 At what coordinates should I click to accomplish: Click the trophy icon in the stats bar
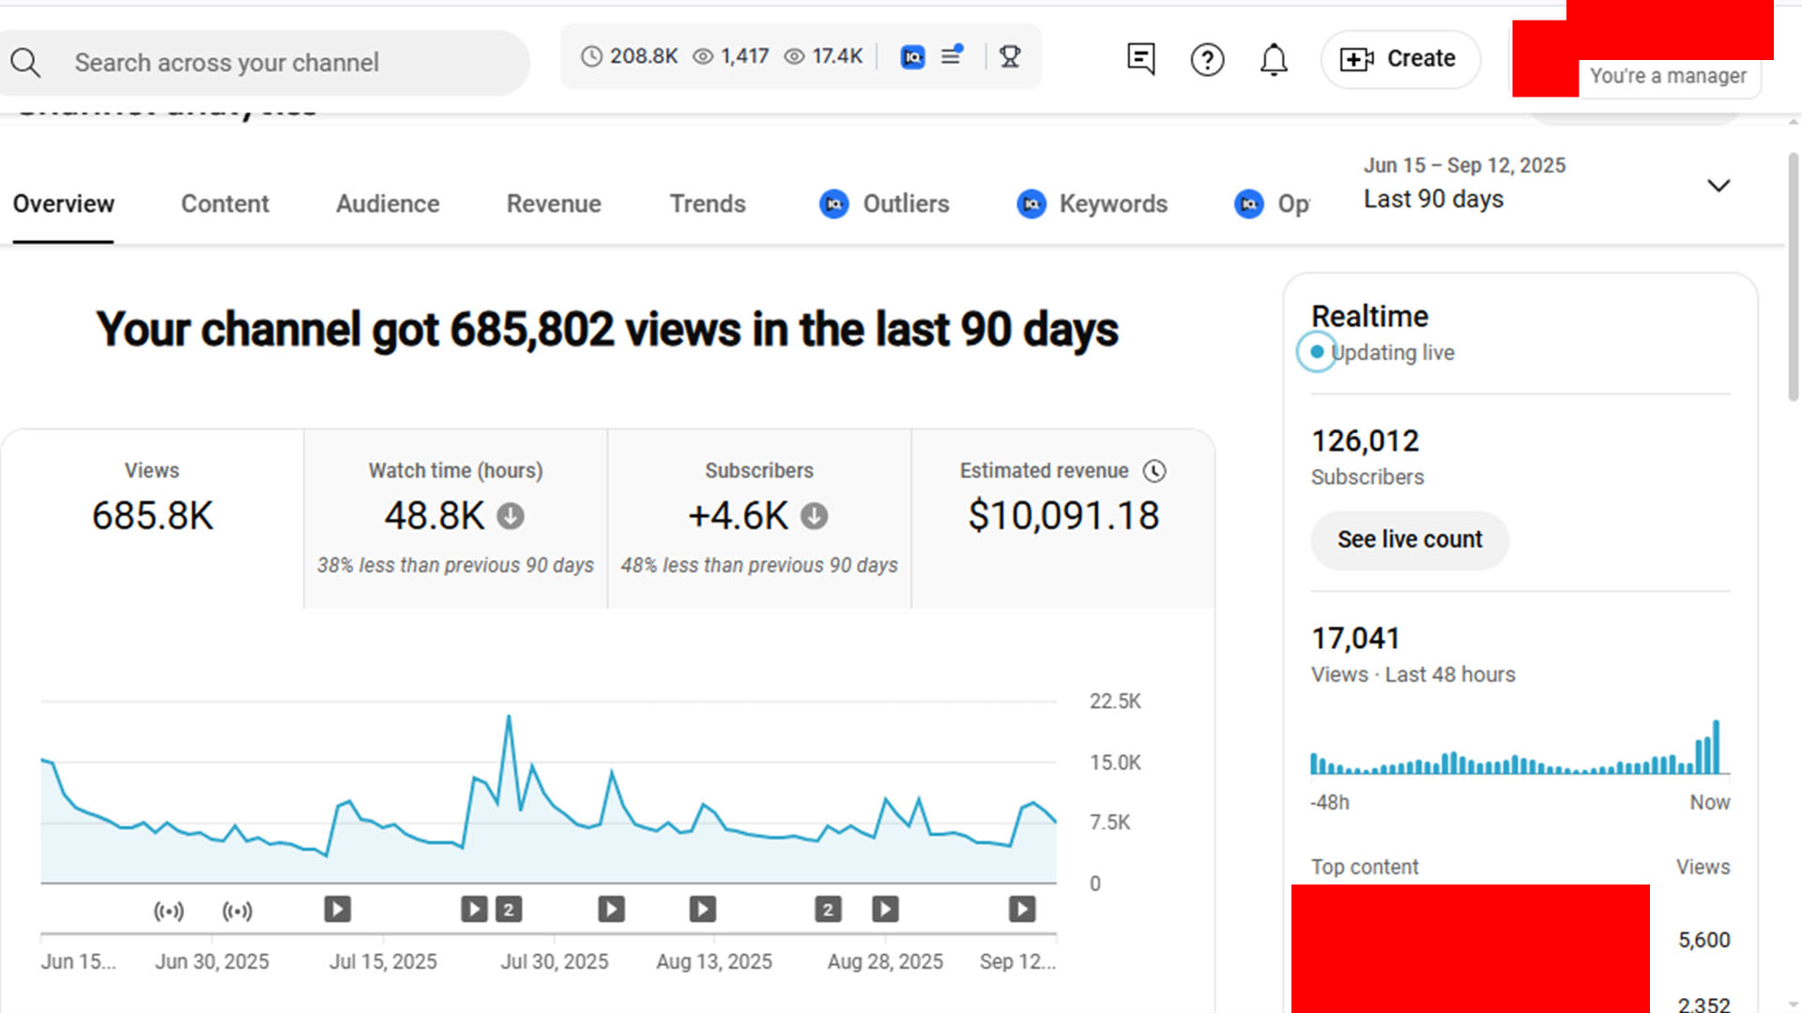pos(1010,57)
